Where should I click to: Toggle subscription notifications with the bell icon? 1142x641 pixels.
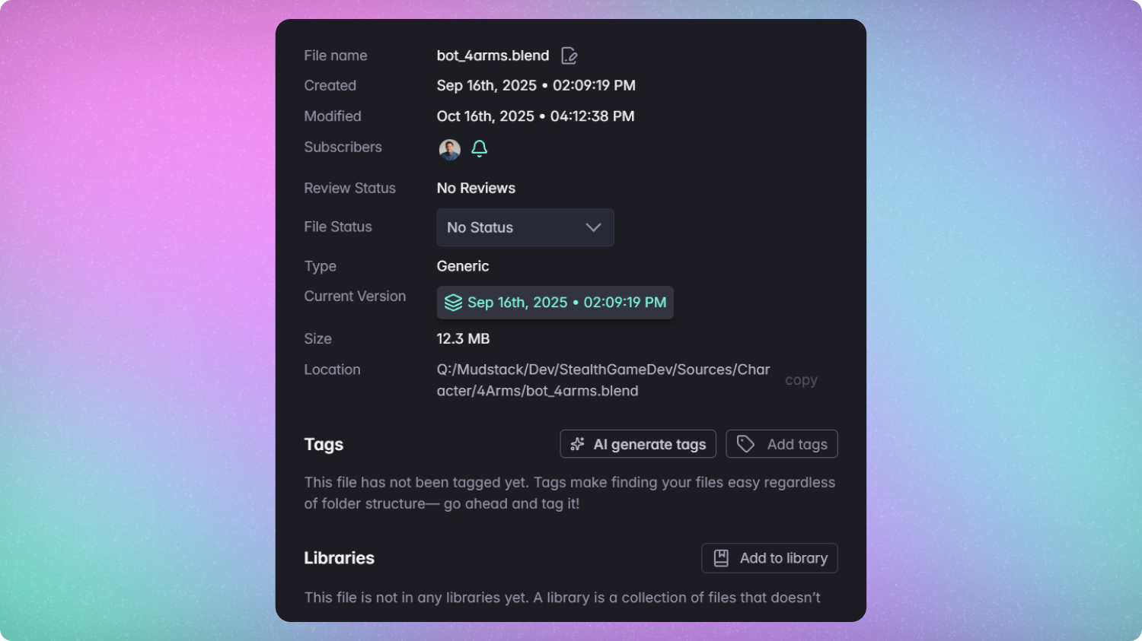point(479,148)
